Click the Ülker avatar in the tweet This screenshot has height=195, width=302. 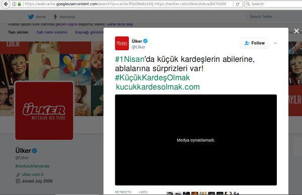tap(122, 43)
